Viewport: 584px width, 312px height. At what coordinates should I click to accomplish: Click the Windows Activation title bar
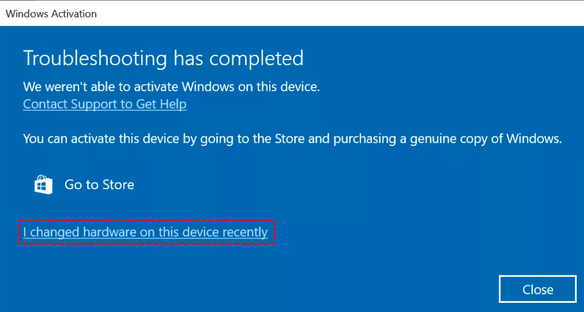click(51, 13)
